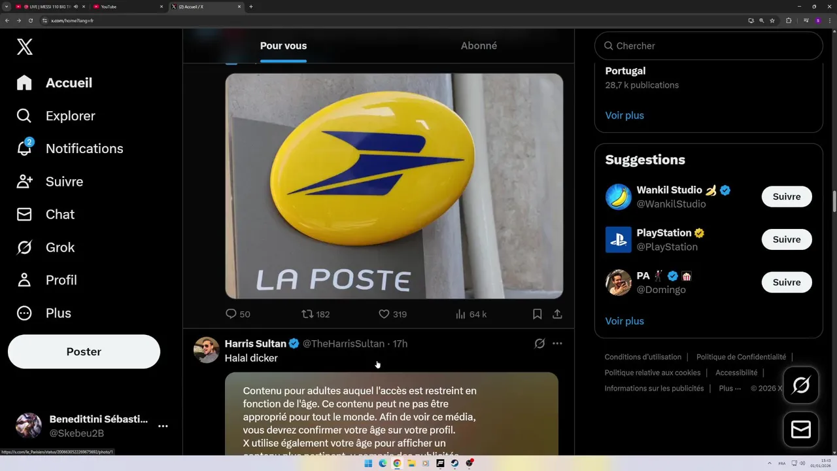Open the La Poste image
The height and width of the screenshot is (471, 837).
(x=394, y=186)
